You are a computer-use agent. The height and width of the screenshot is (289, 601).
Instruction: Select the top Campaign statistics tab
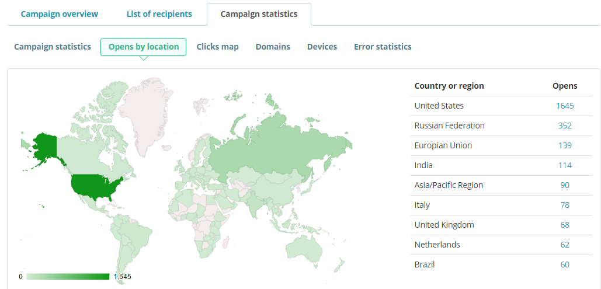pyautogui.click(x=259, y=14)
